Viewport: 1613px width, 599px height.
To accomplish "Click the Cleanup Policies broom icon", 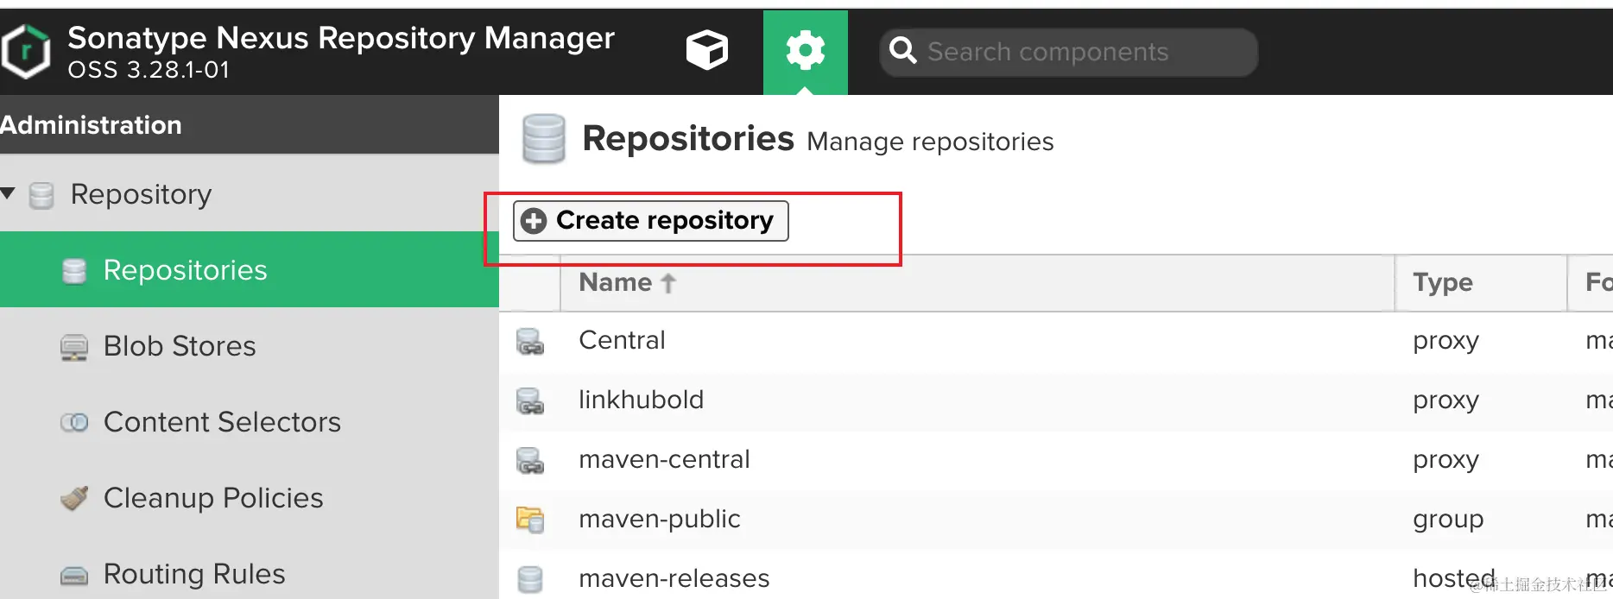I will coord(74,498).
